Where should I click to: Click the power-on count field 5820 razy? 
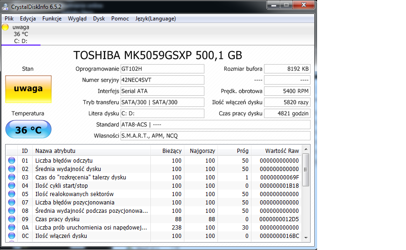287,102
